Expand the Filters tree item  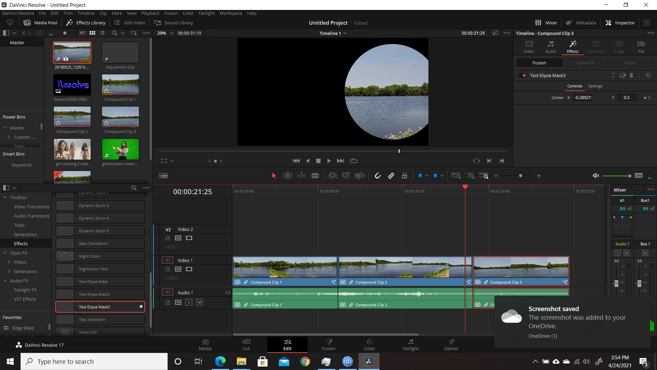[x=9, y=262]
